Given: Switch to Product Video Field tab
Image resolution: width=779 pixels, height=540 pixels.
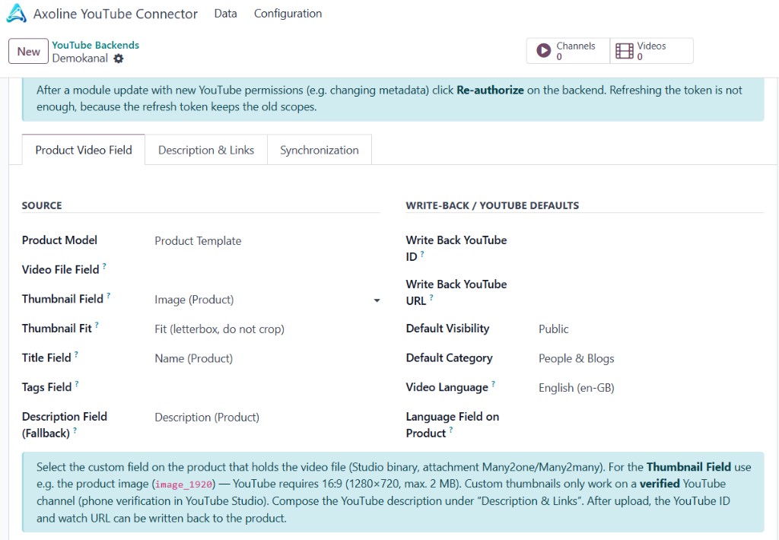Looking at the screenshot, I should (84, 150).
